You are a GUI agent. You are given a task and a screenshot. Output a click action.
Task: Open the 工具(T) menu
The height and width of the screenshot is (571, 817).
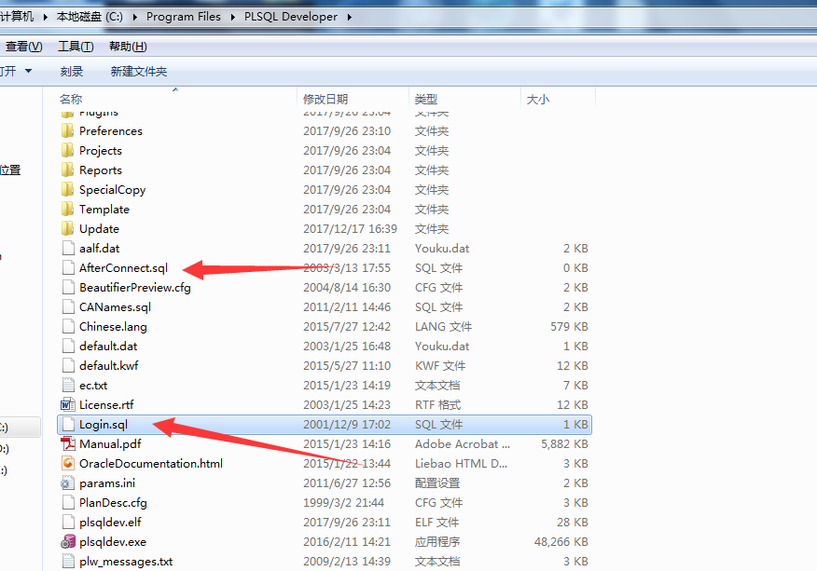coord(76,45)
